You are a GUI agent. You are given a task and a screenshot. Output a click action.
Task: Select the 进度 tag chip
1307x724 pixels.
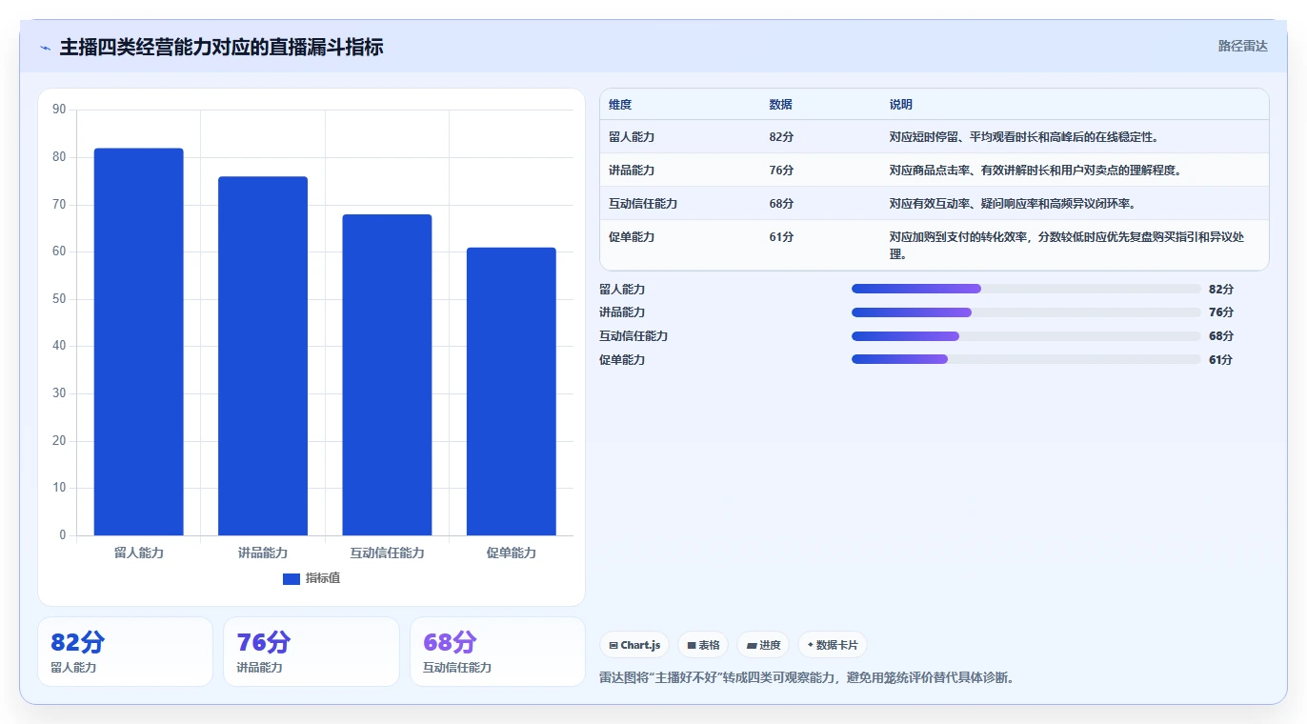pyautogui.click(x=763, y=645)
